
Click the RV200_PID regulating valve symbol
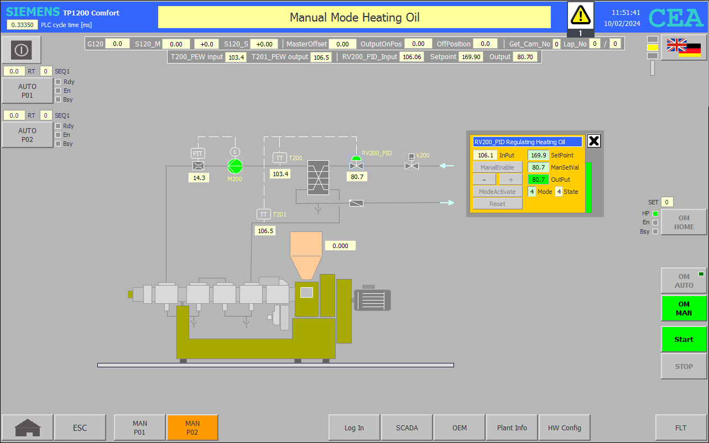(356, 164)
